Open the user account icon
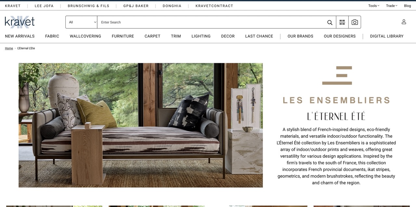The height and width of the screenshot is (207, 416). pos(404,22)
